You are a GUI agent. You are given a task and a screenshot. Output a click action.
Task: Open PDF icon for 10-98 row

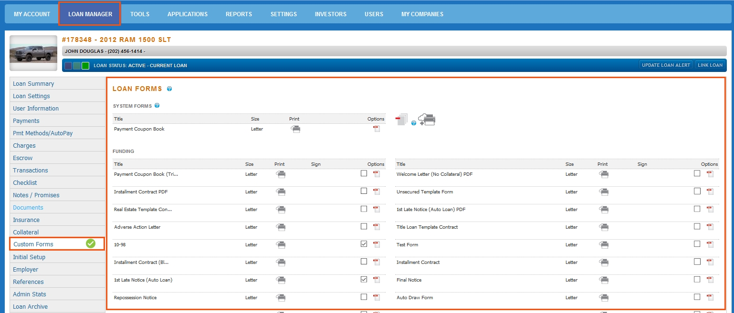tap(376, 244)
